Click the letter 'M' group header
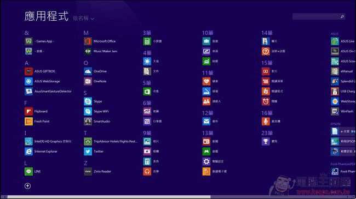This screenshot has width=356, height=199. pyautogui.click(x=86, y=33)
